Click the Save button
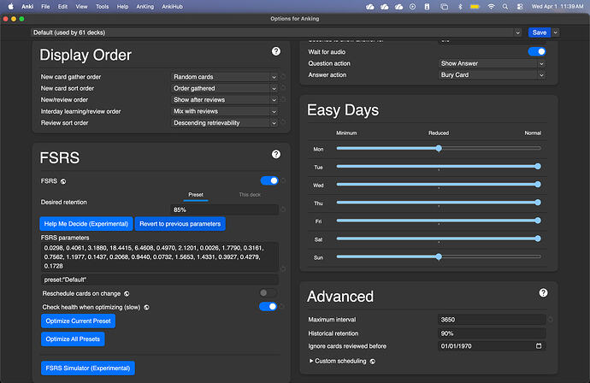This screenshot has height=383, width=590. pos(540,32)
